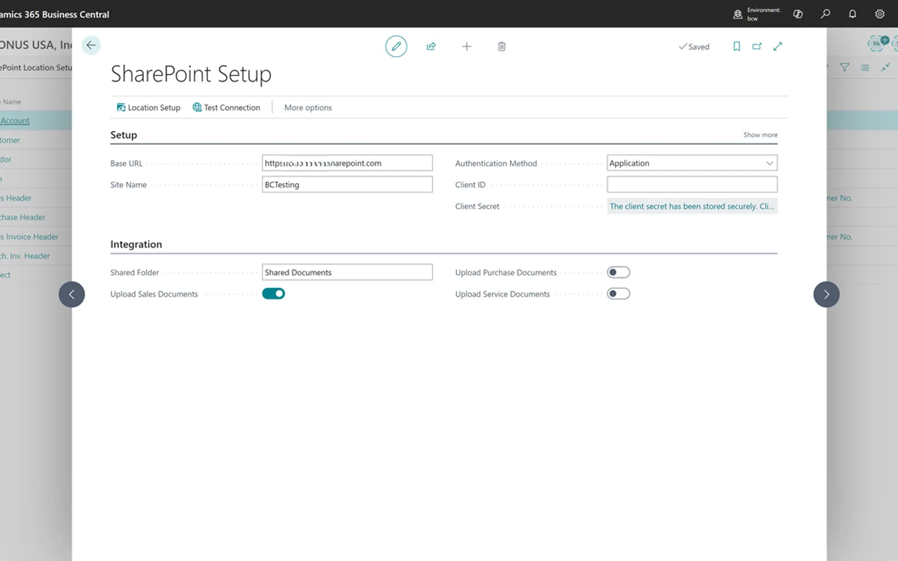This screenshot has height=561, width=898.
Task: Open the share icon menu
Action: click(x=431, y=47)
